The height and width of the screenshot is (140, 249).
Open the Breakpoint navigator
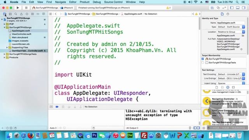point(38,14)
